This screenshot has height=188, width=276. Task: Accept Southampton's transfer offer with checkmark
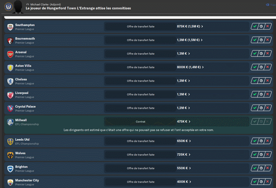click(255, 26)
